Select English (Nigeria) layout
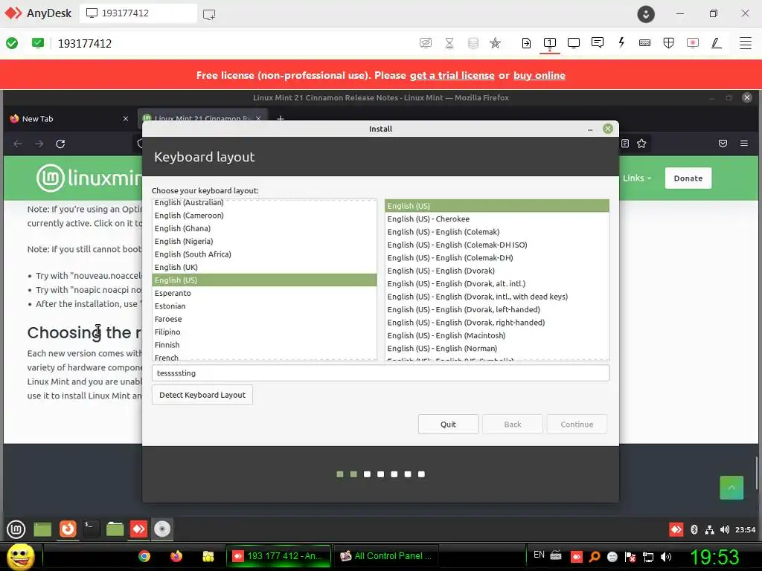Viewport: 762px width, 571px height. tap(264, 242)
